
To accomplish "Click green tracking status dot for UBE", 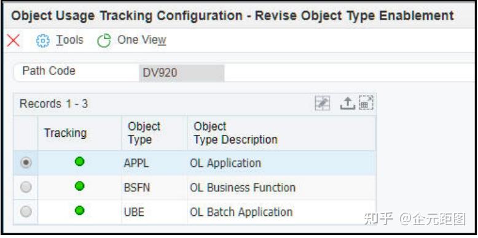I will [80, 210].
